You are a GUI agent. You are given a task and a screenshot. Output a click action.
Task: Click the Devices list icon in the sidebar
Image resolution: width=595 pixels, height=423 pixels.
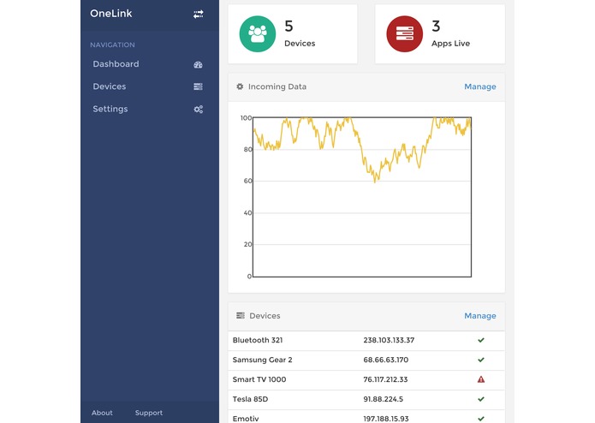point(198,86)
